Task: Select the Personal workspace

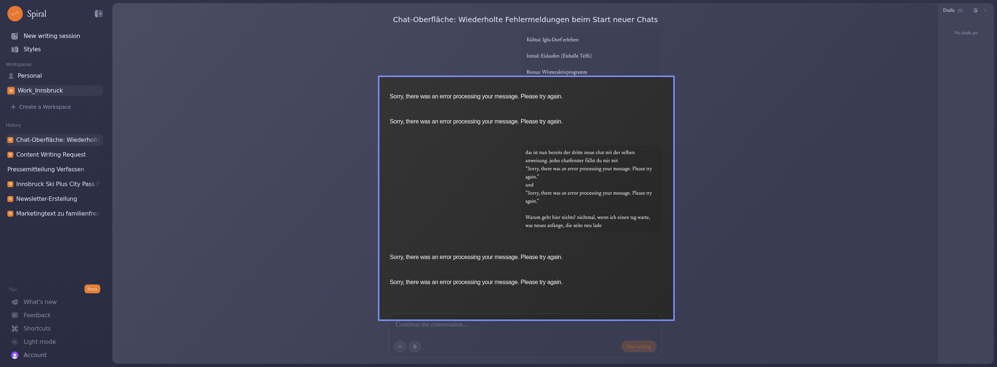Action: (x=29, y=76)
